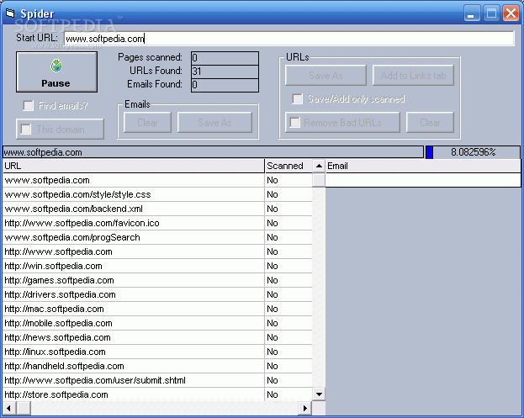Select the http://win.softpedia.com row
Viewport: 524px width, 418px height.
[x=157, y=266]
